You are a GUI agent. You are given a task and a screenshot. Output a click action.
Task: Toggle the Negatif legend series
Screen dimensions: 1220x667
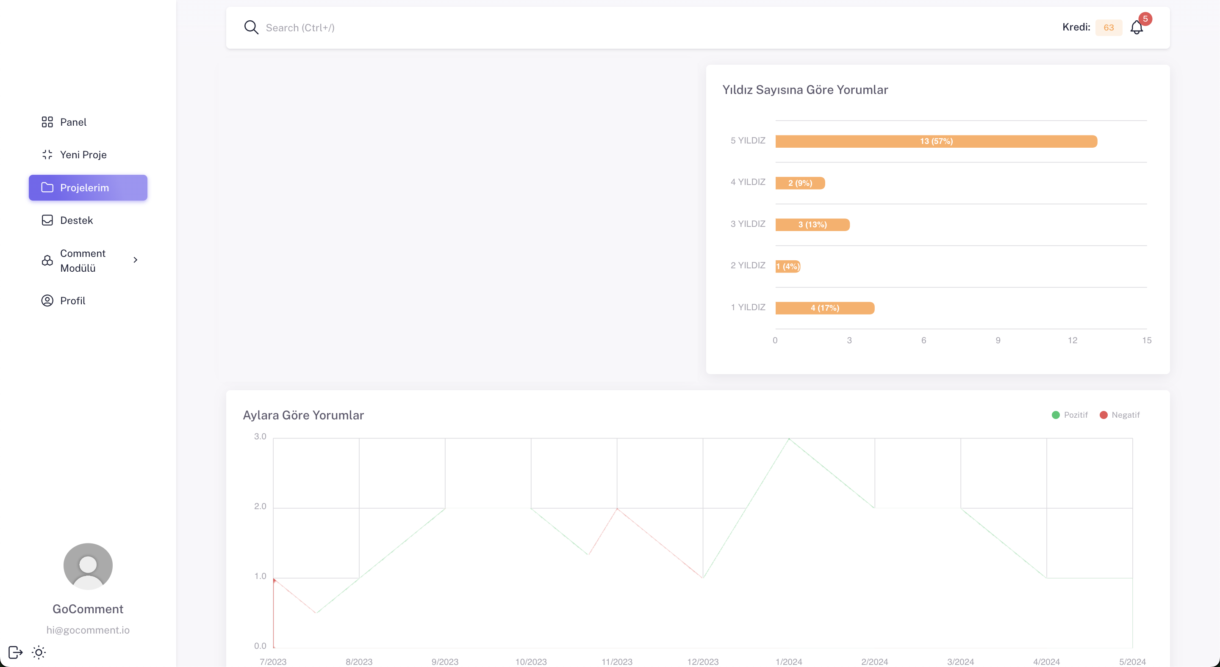[x=1120, y=415]
